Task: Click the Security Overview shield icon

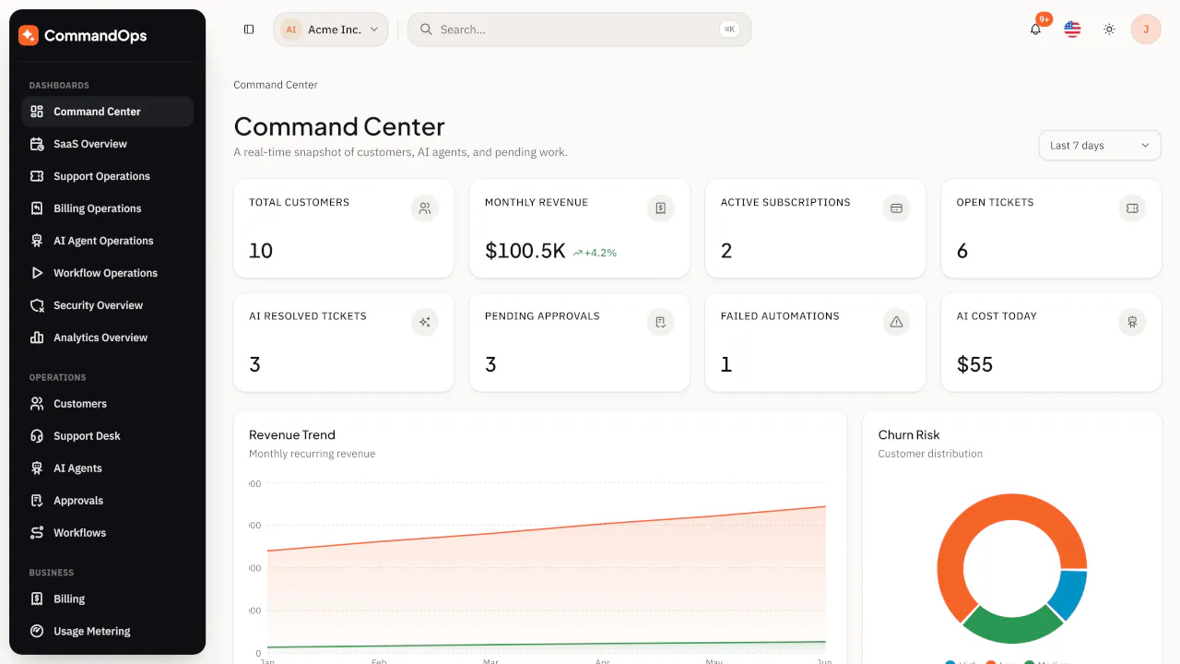Action: click(x=37, y=305)
